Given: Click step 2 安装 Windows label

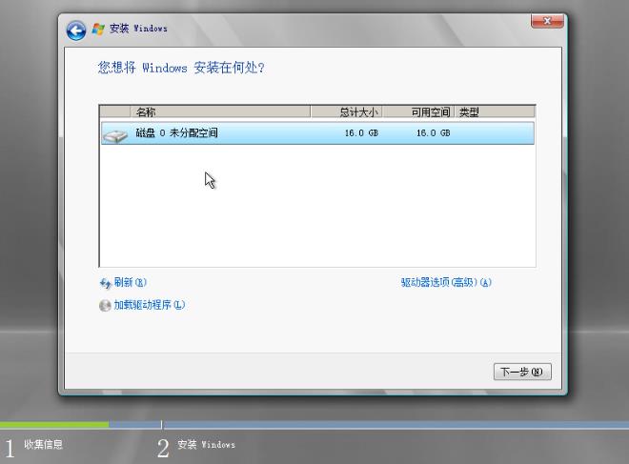Looking at the screenshot, I should pyautogui.click(x=205, y=445).
